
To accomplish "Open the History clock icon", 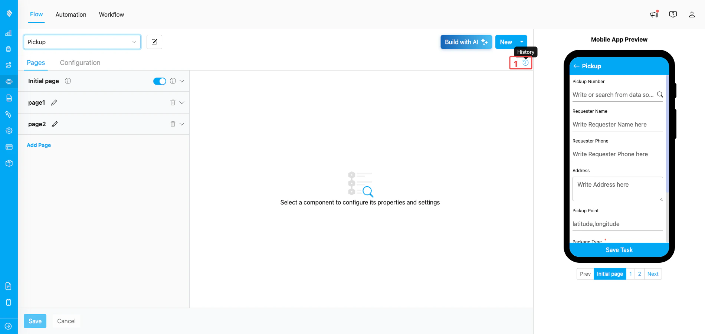I will 525,62.
